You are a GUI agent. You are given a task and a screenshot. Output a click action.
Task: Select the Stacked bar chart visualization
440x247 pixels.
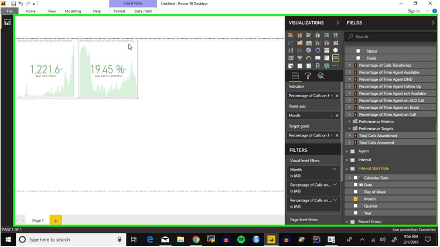click(x=291, y=35)
